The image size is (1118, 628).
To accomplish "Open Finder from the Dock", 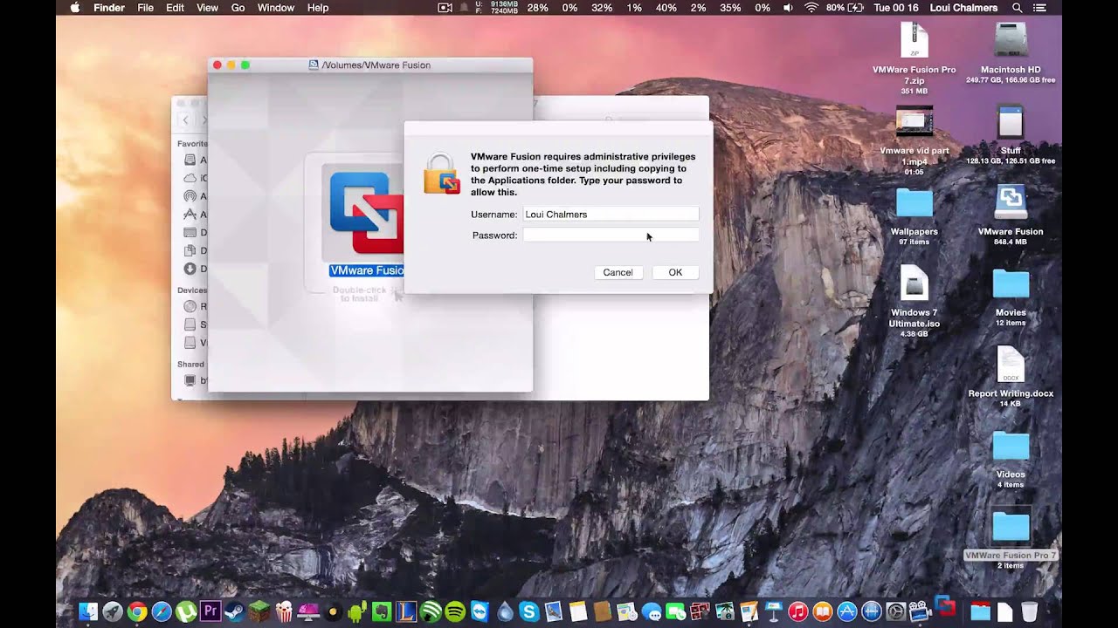I will pyautogui.click(x=88, y=611).
